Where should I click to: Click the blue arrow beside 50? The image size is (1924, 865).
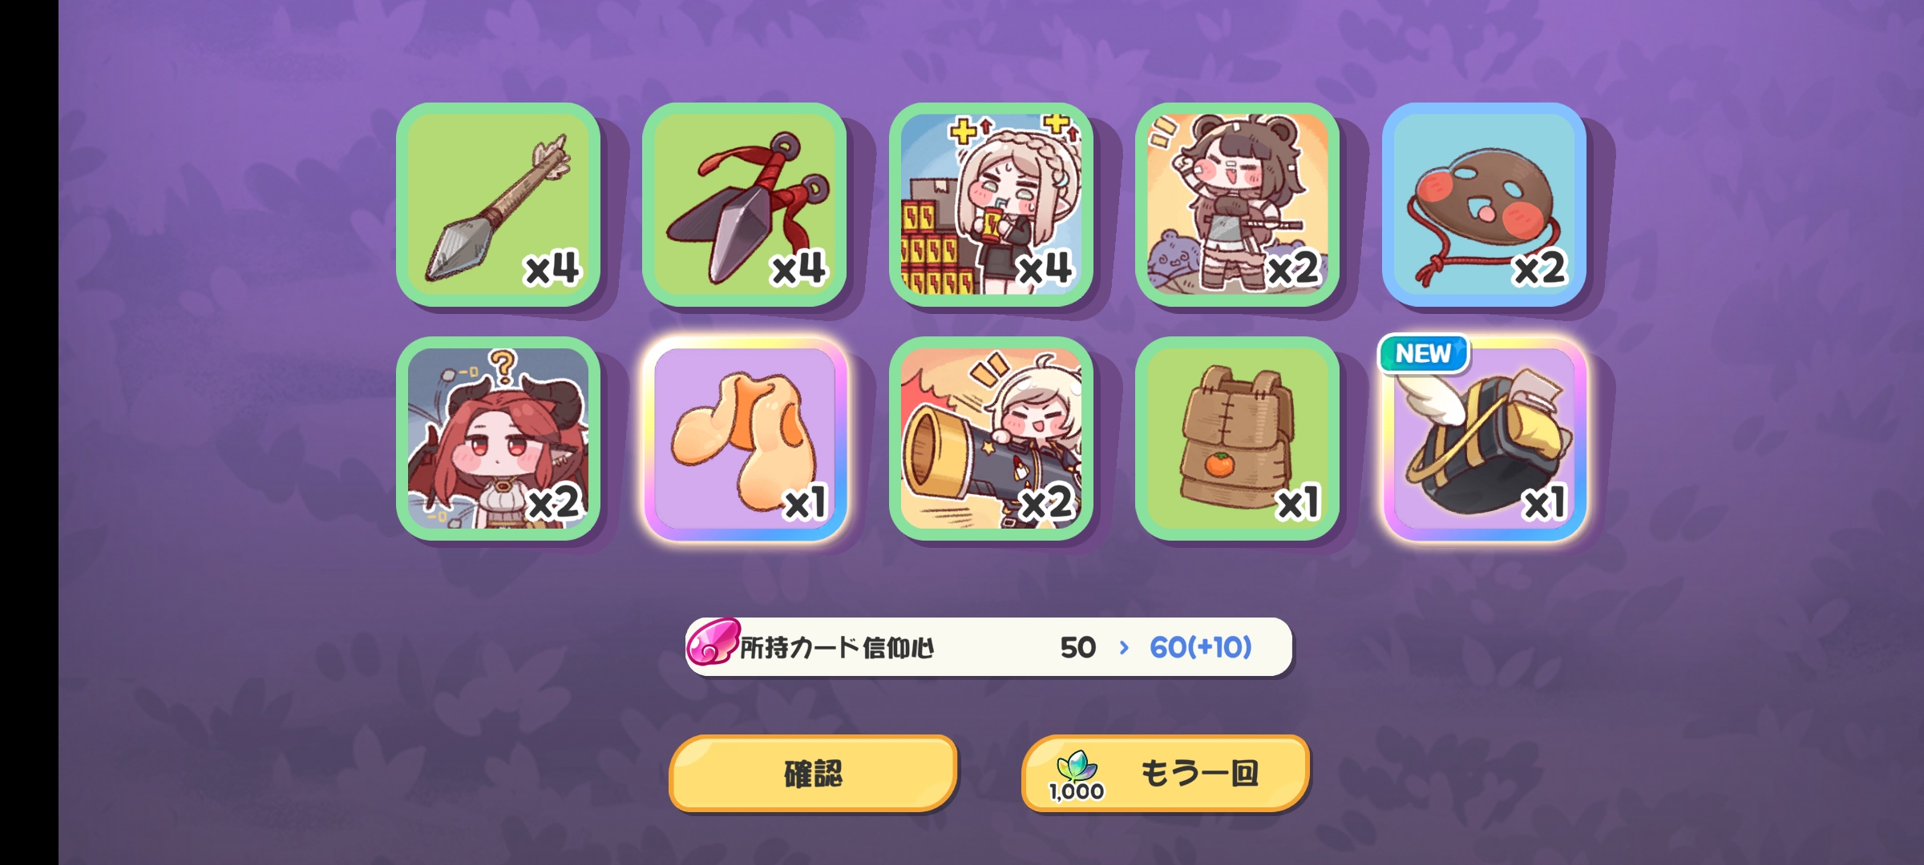pos(1124,647)
